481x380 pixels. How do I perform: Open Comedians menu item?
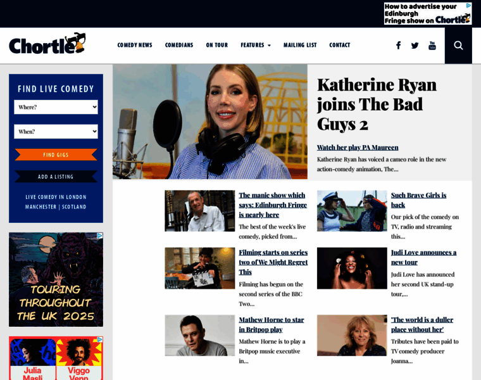pos(179,45)
